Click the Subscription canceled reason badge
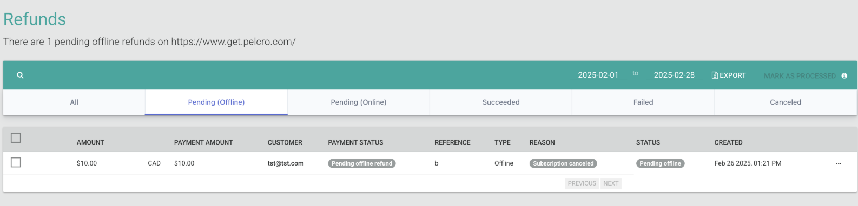858x206 pixels. pyautogui.click(x=563, y=163)
